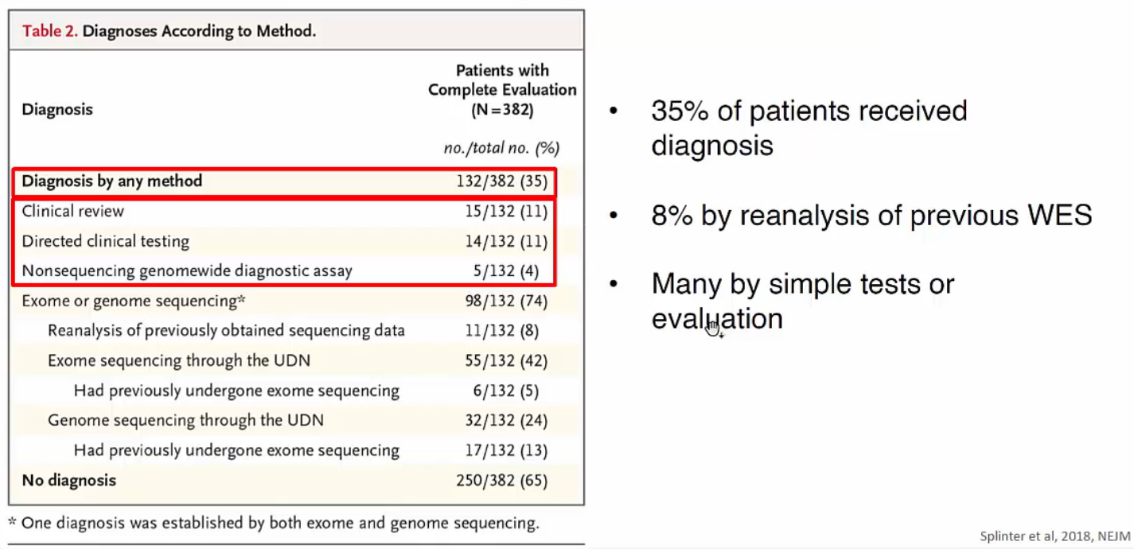Click the 'Table 2.' red title label
Viewport: 1134px width, 549px height.
click(49, 32)
